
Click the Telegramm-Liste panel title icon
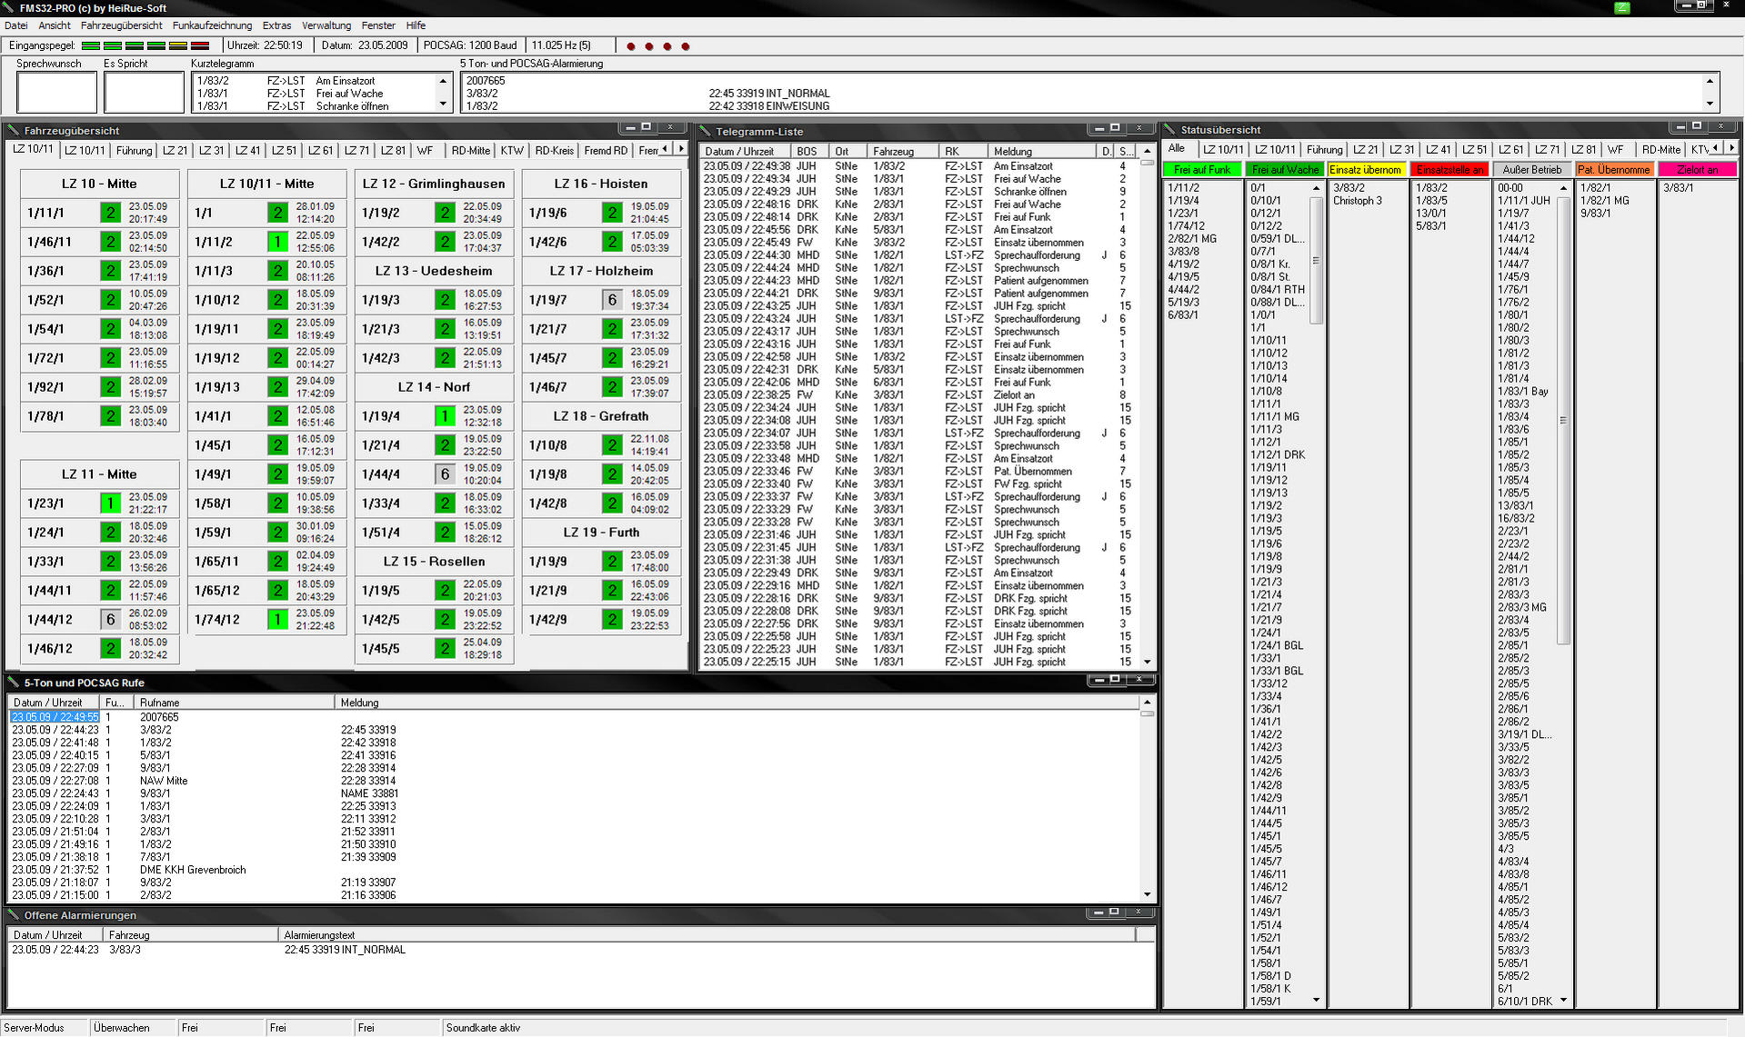[705, 131]
